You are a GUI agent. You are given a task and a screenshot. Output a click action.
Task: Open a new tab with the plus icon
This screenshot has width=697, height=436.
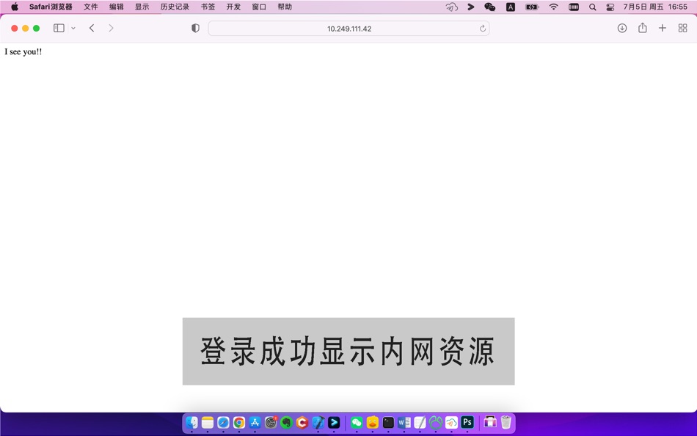(x=662, y=27)
